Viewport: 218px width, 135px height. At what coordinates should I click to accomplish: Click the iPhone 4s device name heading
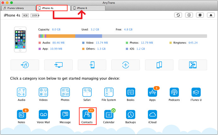[12, 15]
